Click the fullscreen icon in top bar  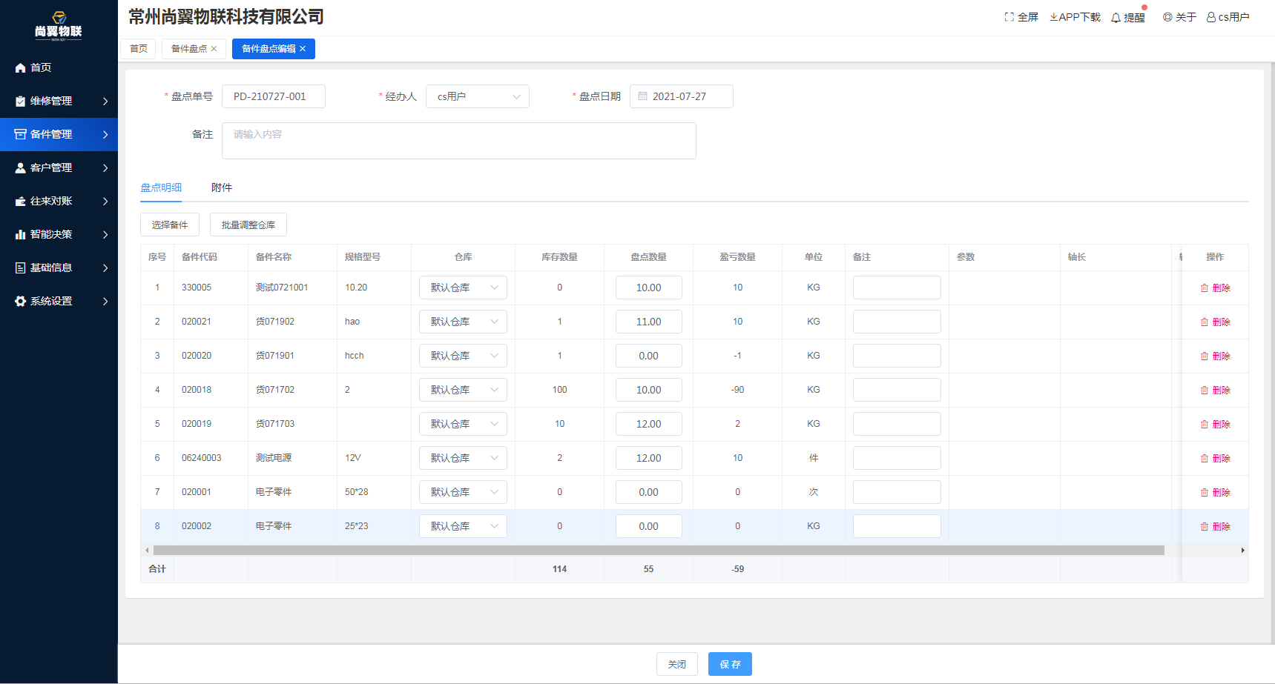coord(1009,17)
